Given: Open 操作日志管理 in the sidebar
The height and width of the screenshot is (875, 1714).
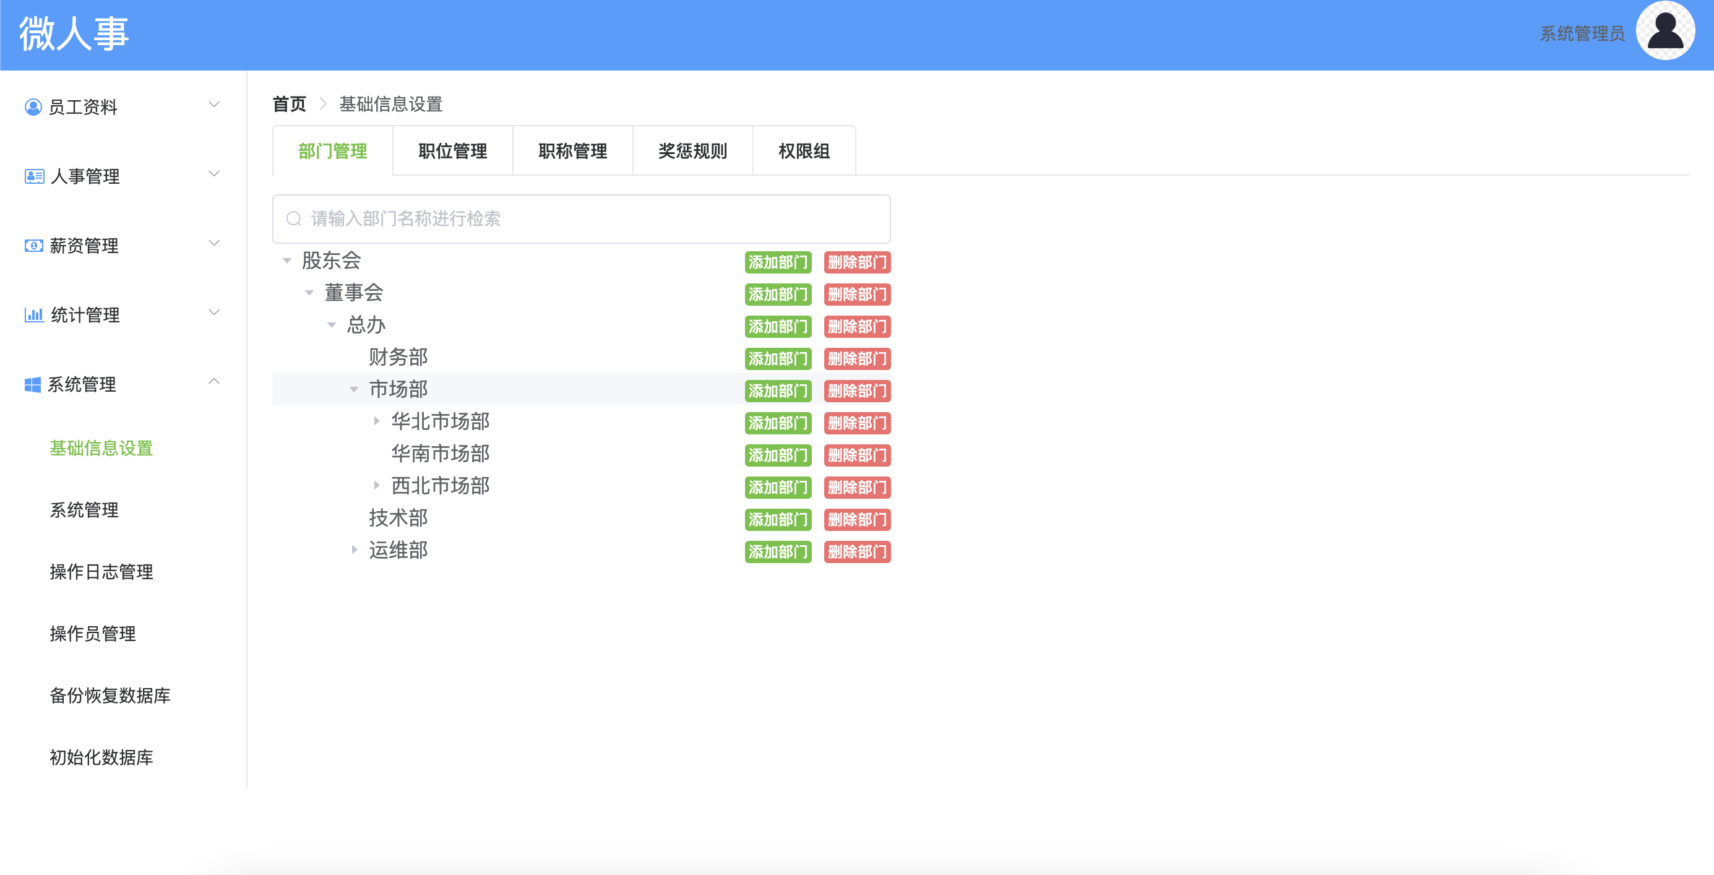Looking at the screenshot, I should [x=101, y=572].
